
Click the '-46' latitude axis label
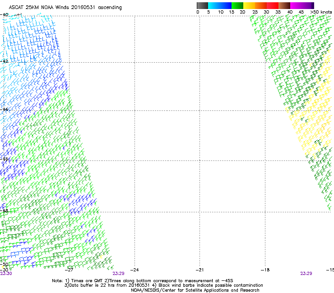(4, 159)
